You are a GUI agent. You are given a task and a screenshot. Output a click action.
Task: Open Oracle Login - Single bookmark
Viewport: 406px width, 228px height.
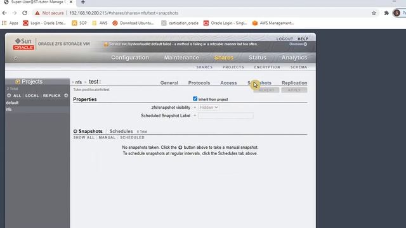[225, 23]
